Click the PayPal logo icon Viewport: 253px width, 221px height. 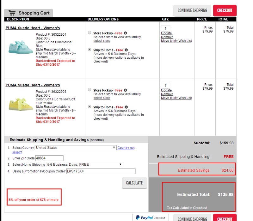(x=138, y=218)
